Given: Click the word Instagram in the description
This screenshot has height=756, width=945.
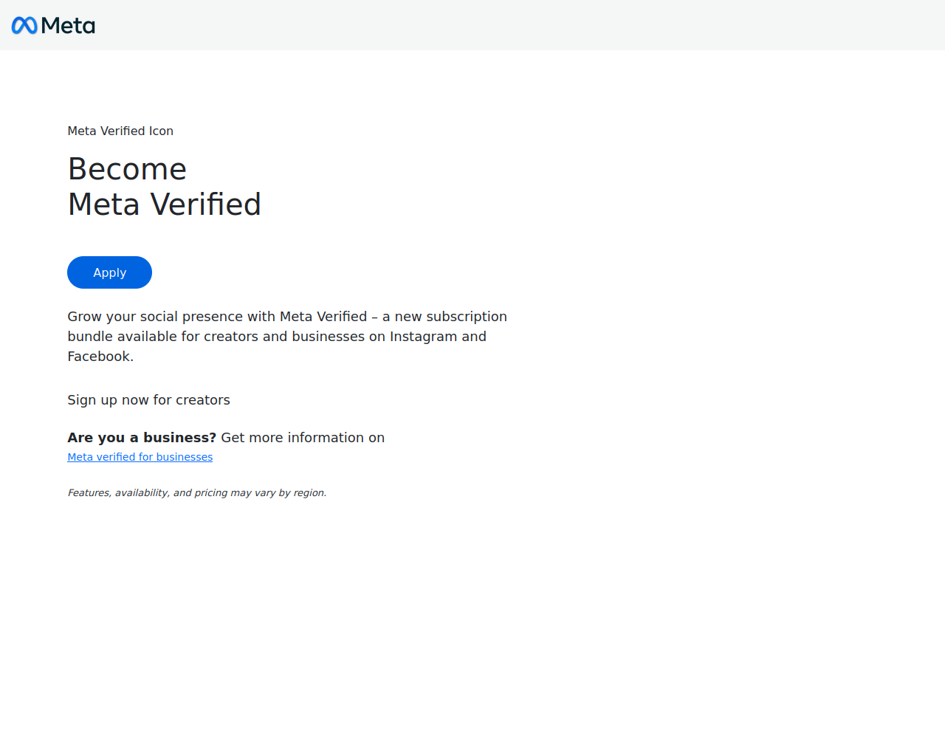Looking at the screenshot, I should coord(424,337).
